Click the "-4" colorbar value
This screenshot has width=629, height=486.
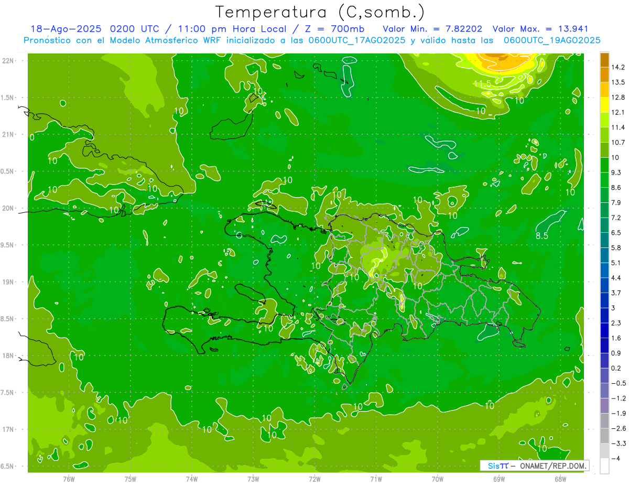coord(616,458)
